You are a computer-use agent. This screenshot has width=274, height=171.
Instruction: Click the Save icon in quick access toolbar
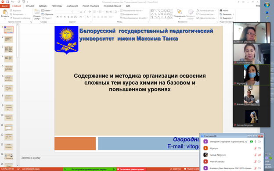(x=7, y=2)
